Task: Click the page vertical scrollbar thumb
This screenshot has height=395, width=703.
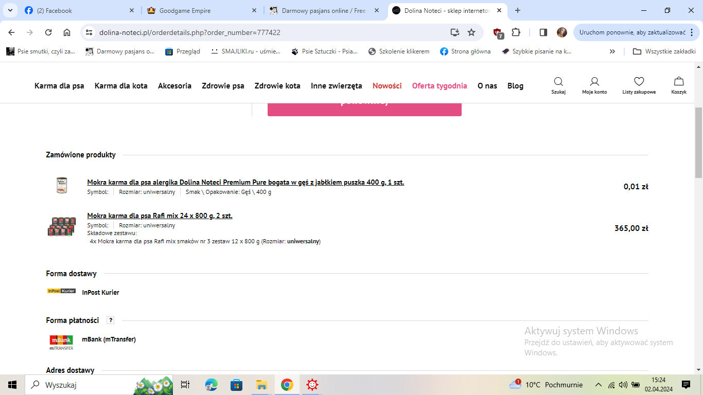Action: [x=698, y=143]
